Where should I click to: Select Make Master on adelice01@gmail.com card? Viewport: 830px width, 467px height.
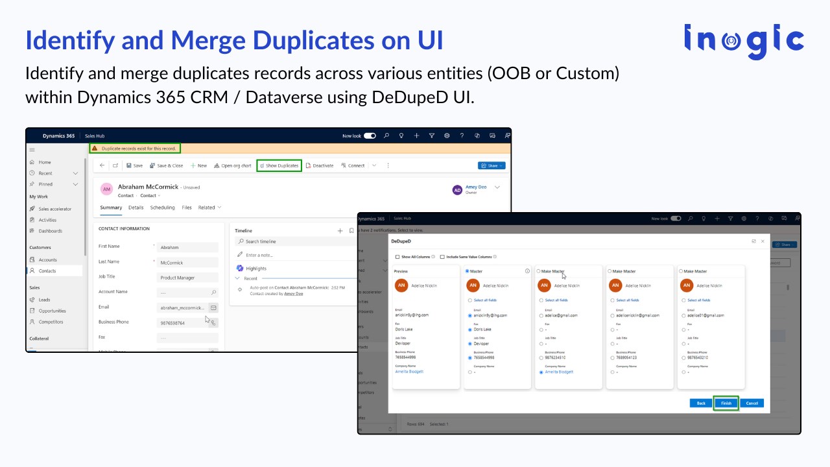[x=681, y=271]
